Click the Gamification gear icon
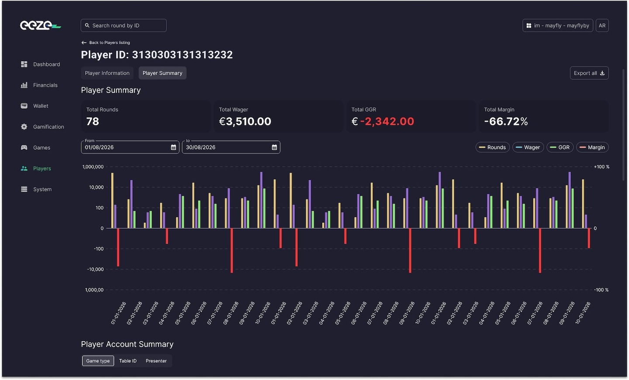Image resolution: width=629 pixels, height=380 pixels. [24, 127]
